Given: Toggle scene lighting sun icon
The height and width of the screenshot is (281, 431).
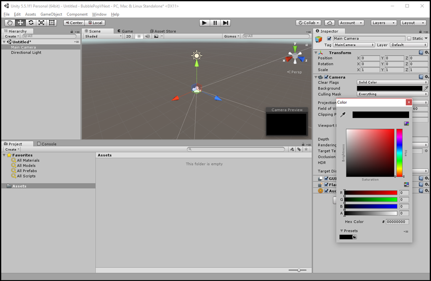Looking at the screenshot, I should [139, 36].
